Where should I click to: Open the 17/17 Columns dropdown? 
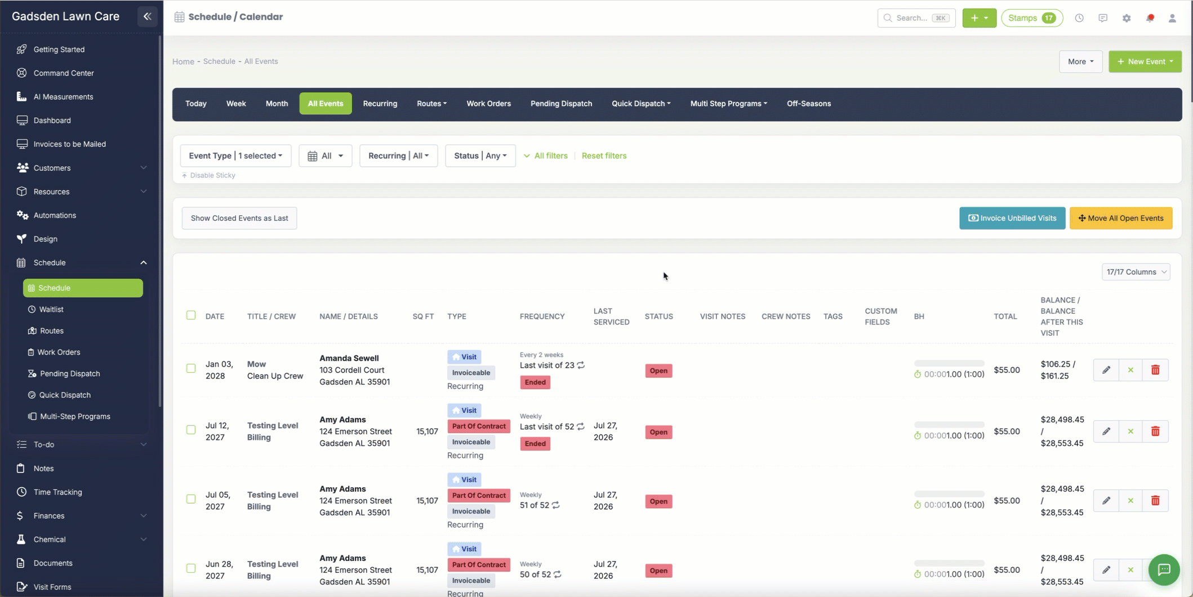coord(1136,272)
